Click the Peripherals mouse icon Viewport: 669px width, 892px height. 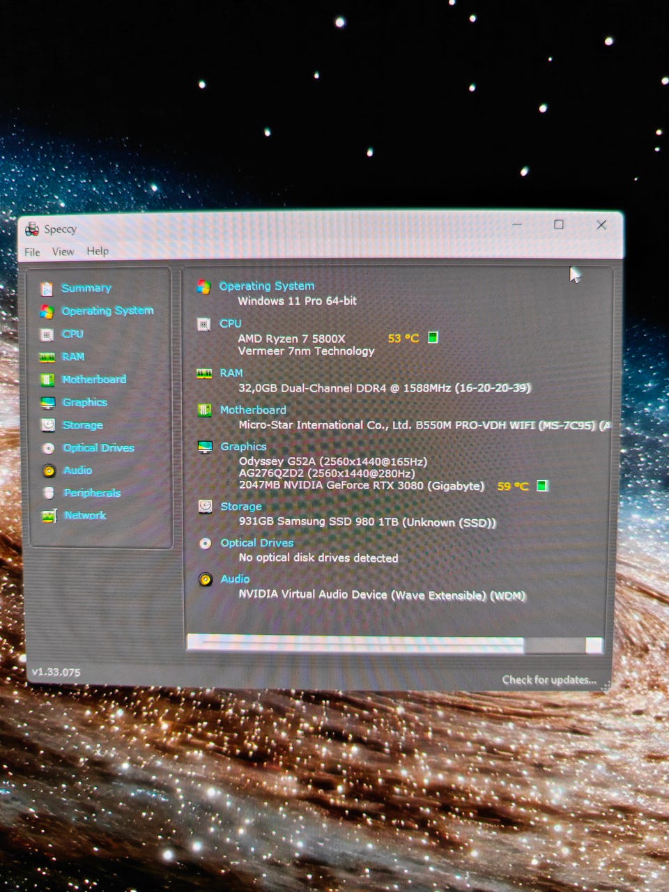[49, 493]
